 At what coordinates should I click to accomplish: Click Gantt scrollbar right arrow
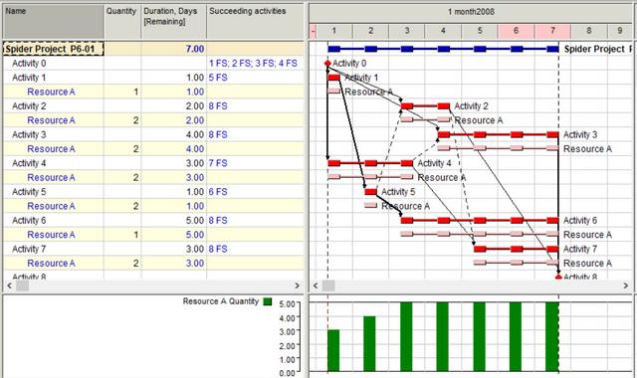click(626, 285)
